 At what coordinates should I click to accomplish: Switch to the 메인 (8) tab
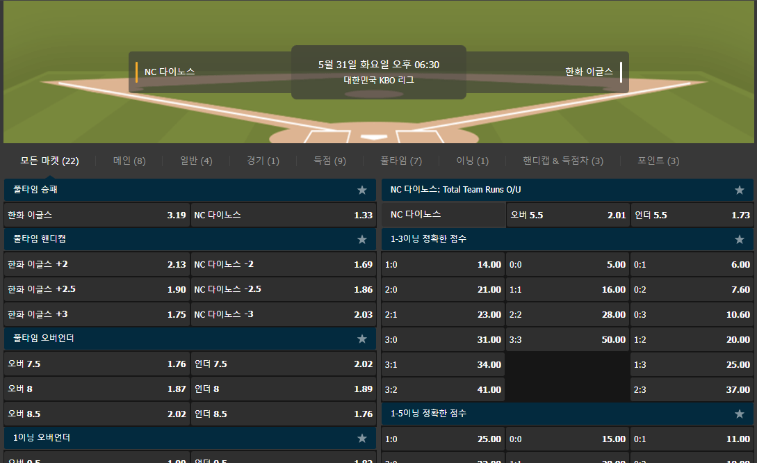(x=129, y=161)
